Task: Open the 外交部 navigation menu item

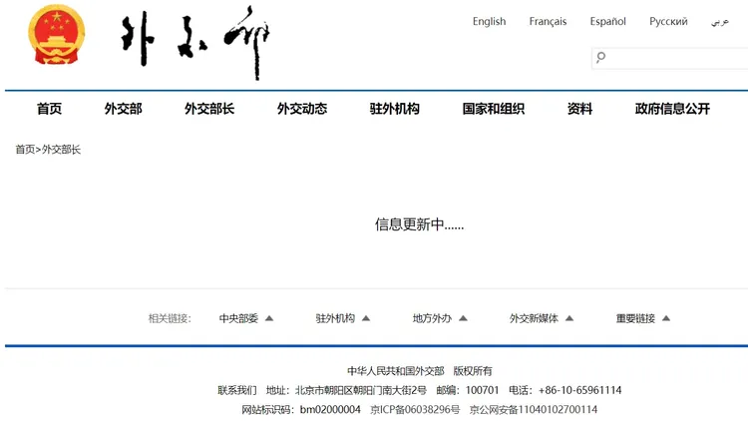Action: click(124, 109)
